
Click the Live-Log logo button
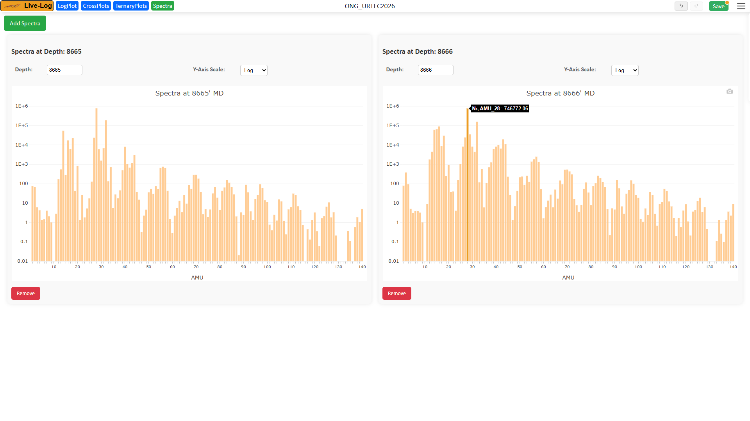(x=27, y=6)
